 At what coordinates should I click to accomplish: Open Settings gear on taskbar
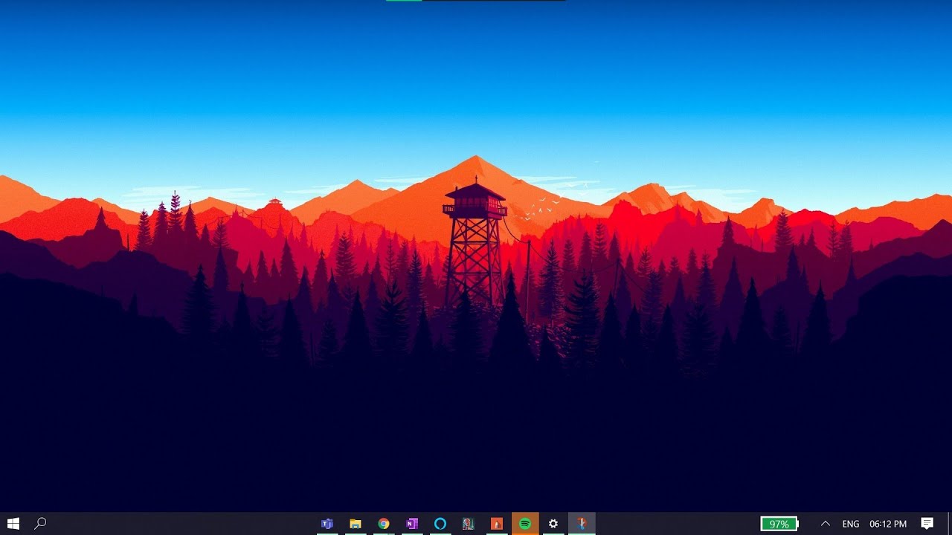coord(553,524)
